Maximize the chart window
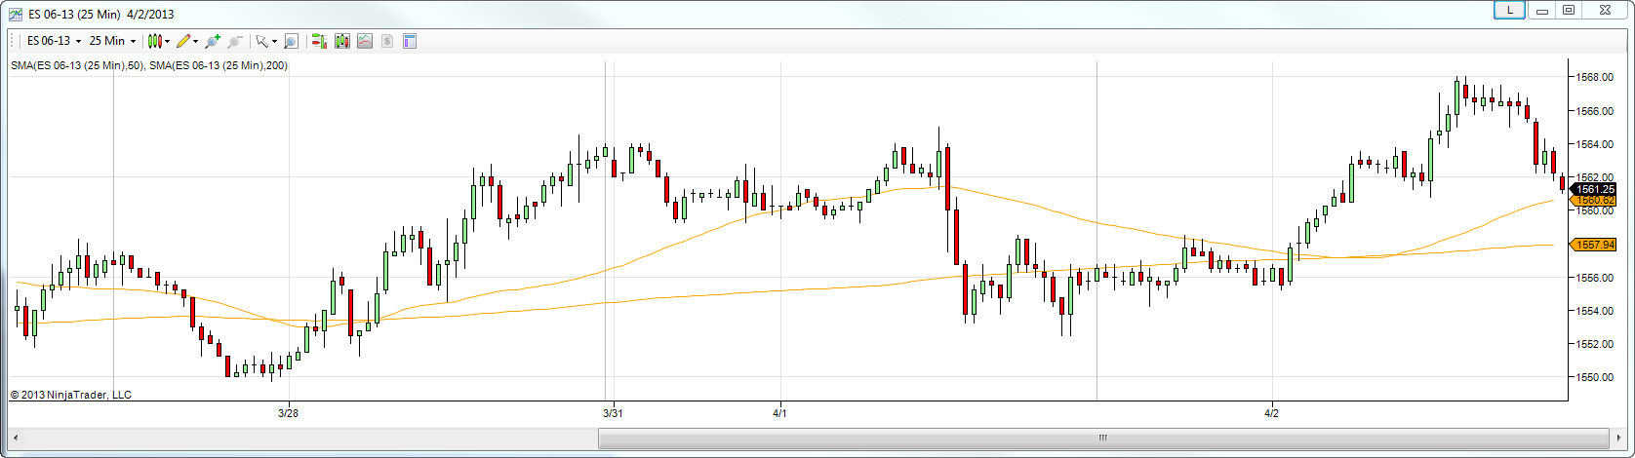This screenshot has height=458, width=1635. [1569, 10]
